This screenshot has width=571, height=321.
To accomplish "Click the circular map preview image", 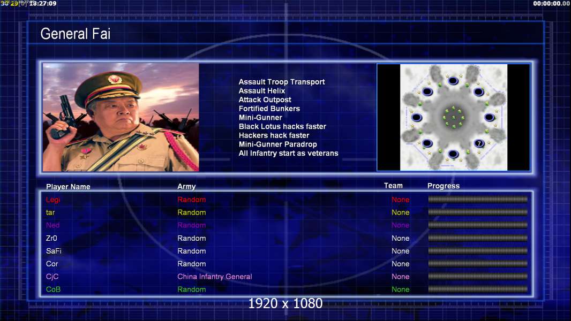I will click(x=453, y=117).
